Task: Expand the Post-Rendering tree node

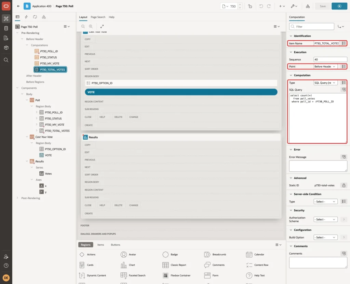Action: (x=17, y=198)
